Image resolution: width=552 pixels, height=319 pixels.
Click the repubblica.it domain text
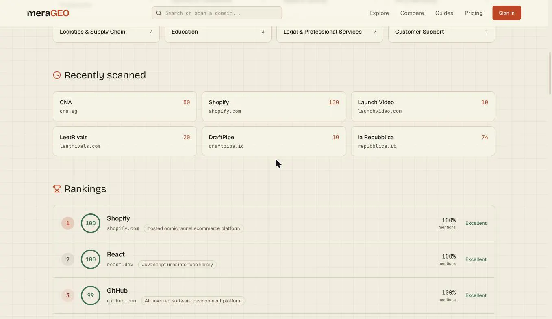377,146
